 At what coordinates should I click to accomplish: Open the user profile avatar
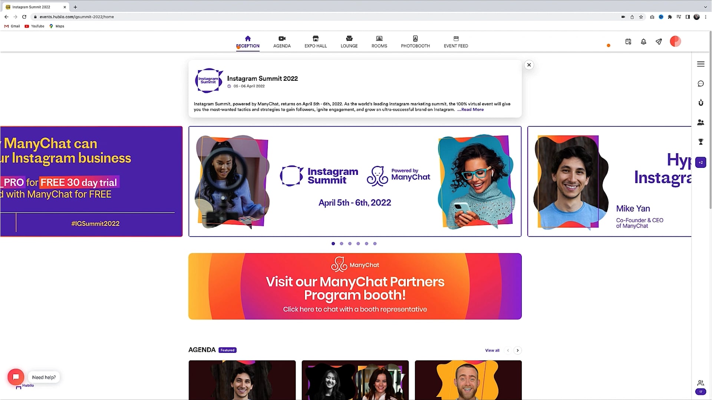click(675, 41)
